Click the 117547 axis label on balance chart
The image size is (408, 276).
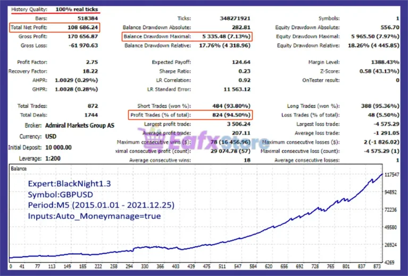click(x=391, y=174)
